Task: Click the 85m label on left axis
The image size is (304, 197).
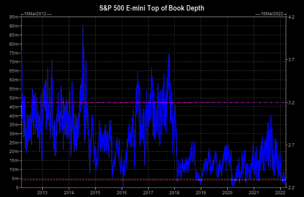Action: (14, 35)
